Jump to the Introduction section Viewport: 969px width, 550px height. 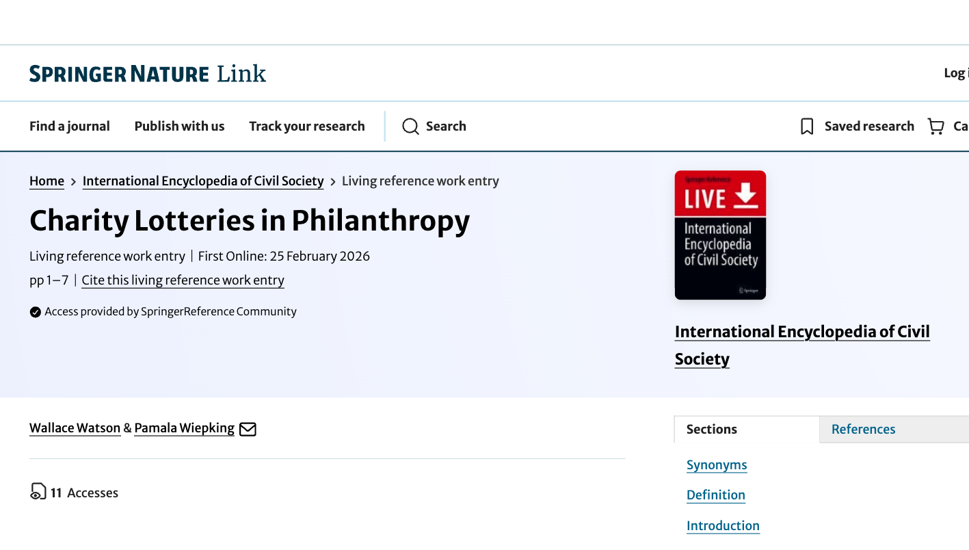point(723,526)
